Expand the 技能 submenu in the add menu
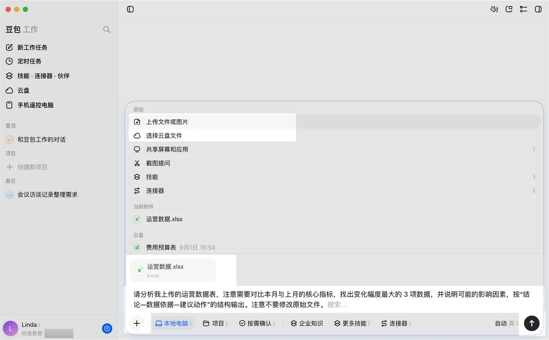549x340 pixels. point(335,177)
